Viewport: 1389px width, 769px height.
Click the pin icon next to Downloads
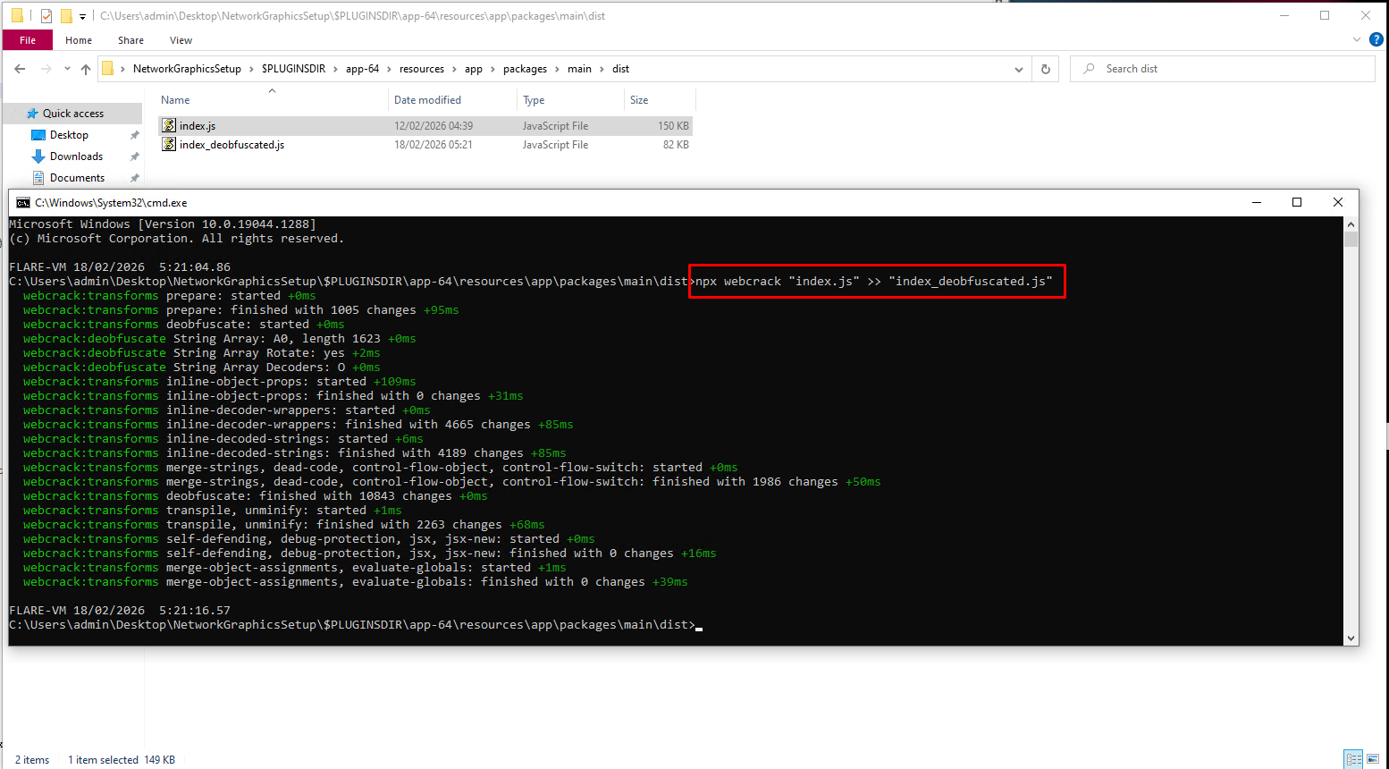tap(134, 156)
